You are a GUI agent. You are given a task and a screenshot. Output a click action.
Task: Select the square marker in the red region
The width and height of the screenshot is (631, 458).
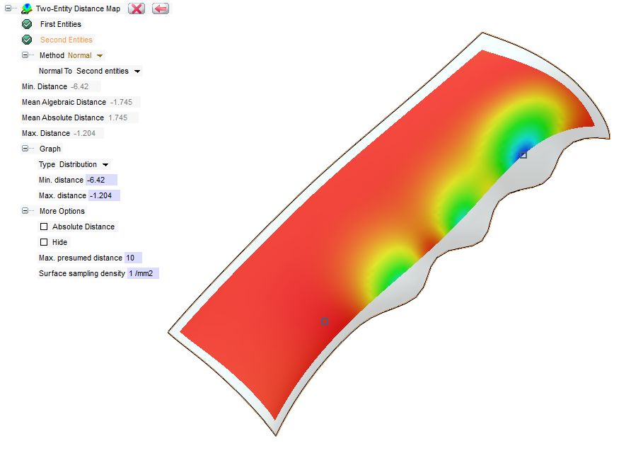(x=324, y=321)
